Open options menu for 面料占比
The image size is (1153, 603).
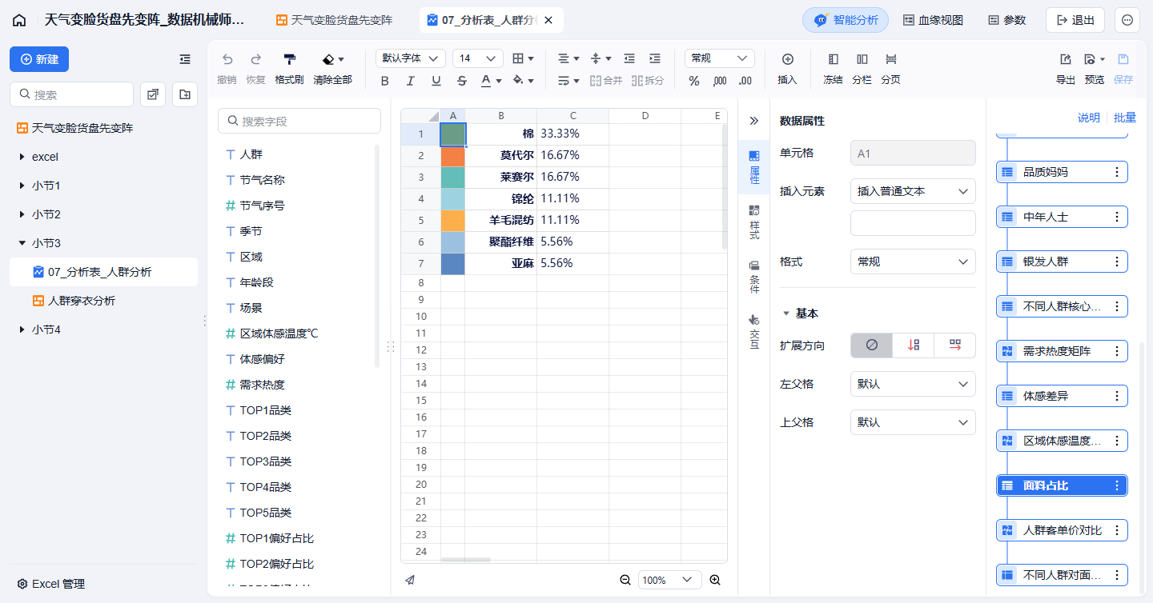coord(1117,485)
